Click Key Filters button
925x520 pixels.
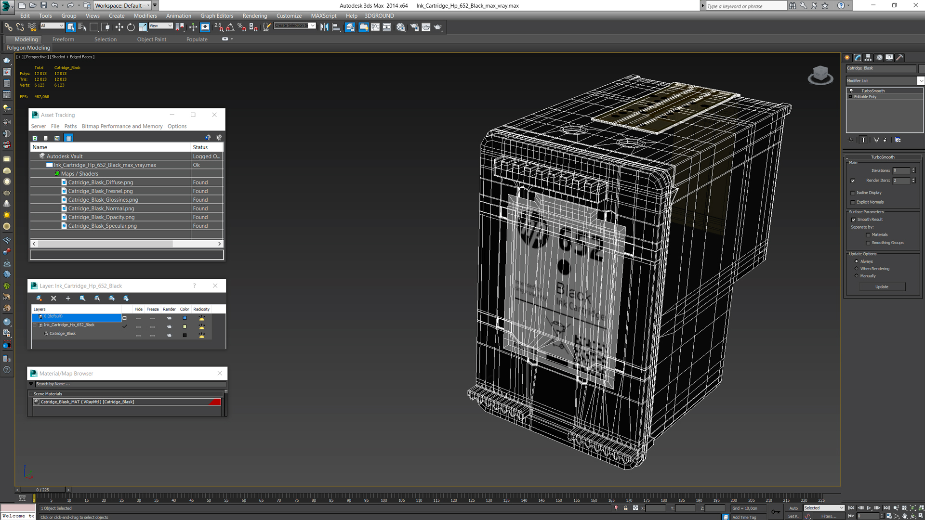click(x=829, y=516)
